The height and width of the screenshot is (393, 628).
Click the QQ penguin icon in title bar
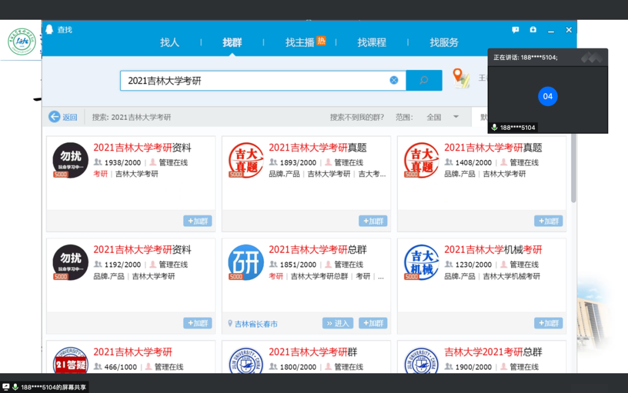coord(49,29)
